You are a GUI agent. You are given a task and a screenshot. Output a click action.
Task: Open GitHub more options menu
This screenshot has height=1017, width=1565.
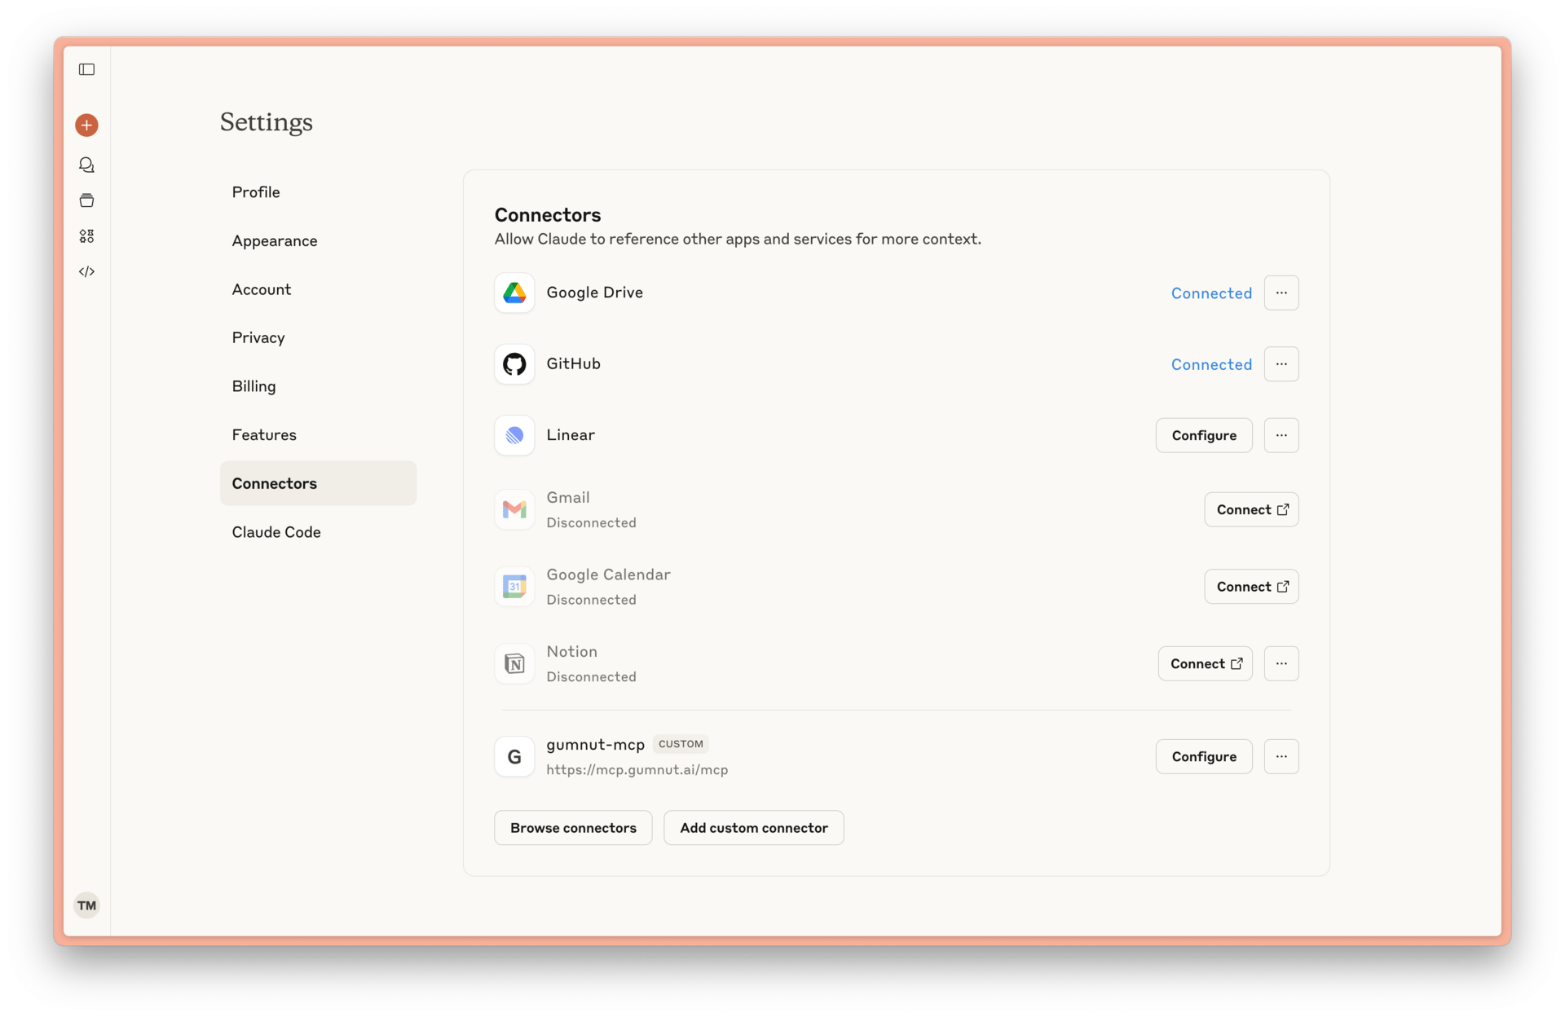tap(1281, 364)
